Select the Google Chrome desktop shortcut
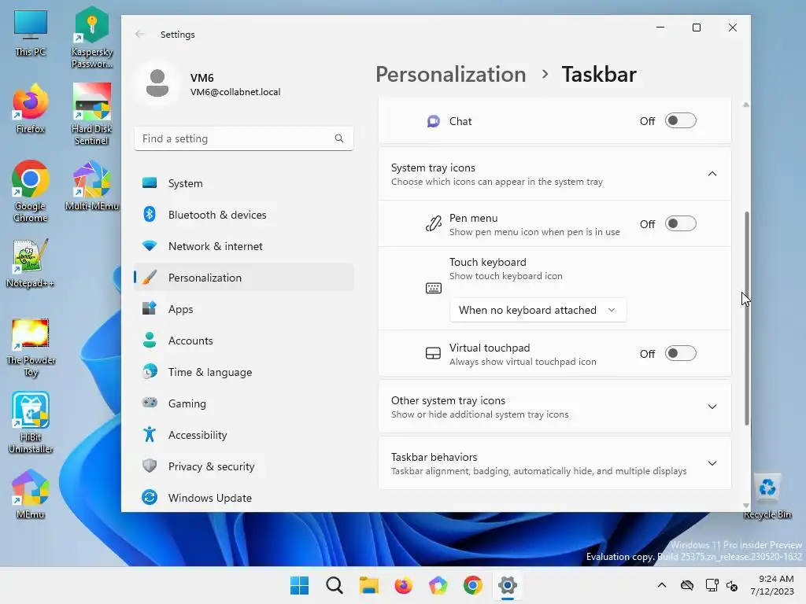The image size is (806, 604). click(31, 192)
